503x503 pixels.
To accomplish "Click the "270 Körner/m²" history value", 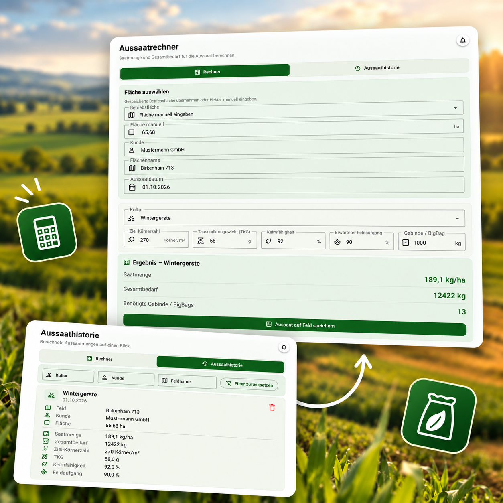I will tap(122, 452).
